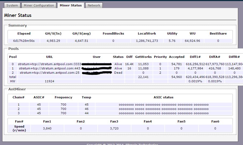
Task: Click the GH/S(avg) value 4,647.51
Action: 81,41
